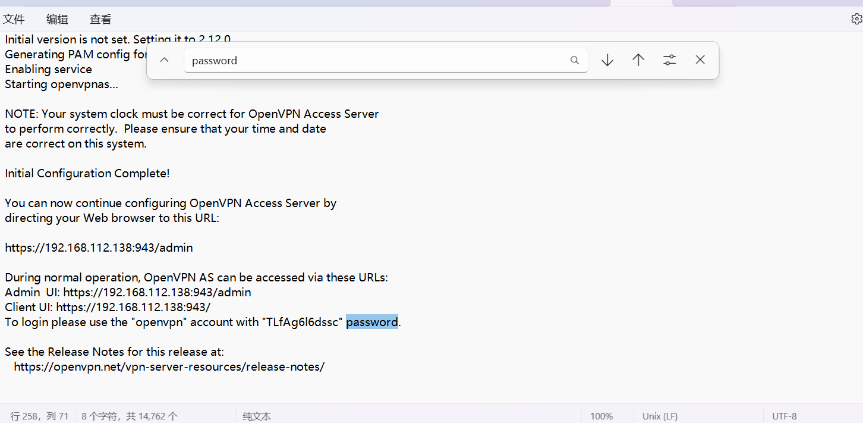
Task: Click 'directing your Web browser' line
Action: [x=112, y=218]
